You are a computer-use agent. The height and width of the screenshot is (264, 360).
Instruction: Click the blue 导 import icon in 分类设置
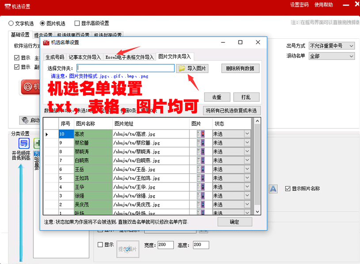(x=24, y=143)
